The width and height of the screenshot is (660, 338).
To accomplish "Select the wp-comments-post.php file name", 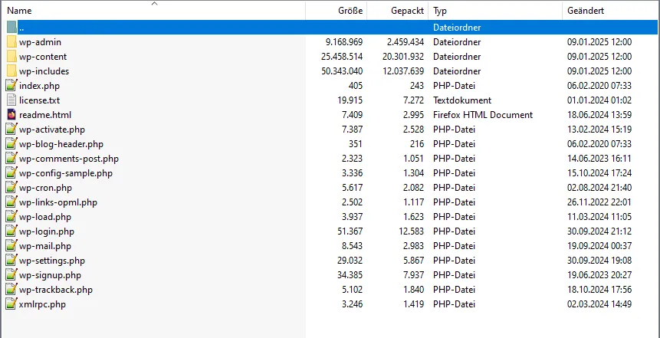I will coord(69,159).
